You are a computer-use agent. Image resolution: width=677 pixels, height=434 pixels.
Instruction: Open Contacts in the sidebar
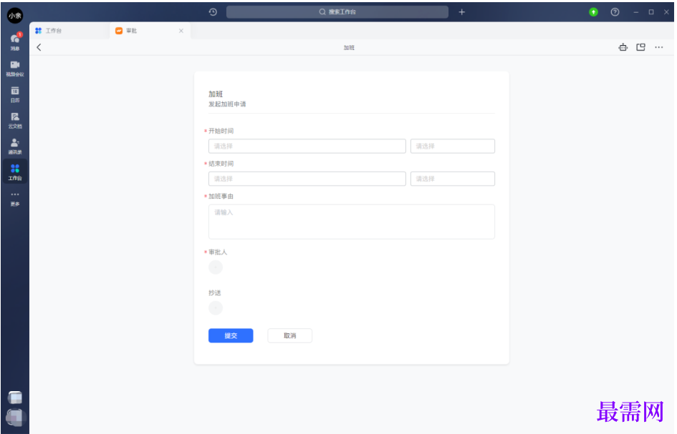15,146
